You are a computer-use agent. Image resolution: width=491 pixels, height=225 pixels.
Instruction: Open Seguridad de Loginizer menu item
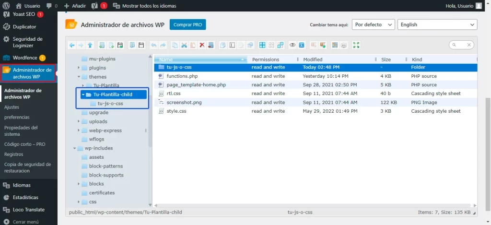tap(28, 42)
